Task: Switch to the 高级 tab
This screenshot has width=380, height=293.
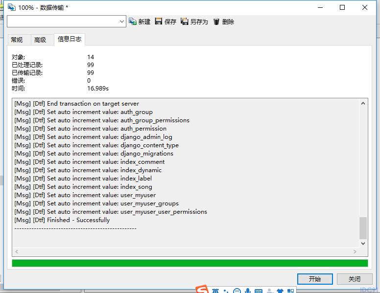Action: [40, 40]
